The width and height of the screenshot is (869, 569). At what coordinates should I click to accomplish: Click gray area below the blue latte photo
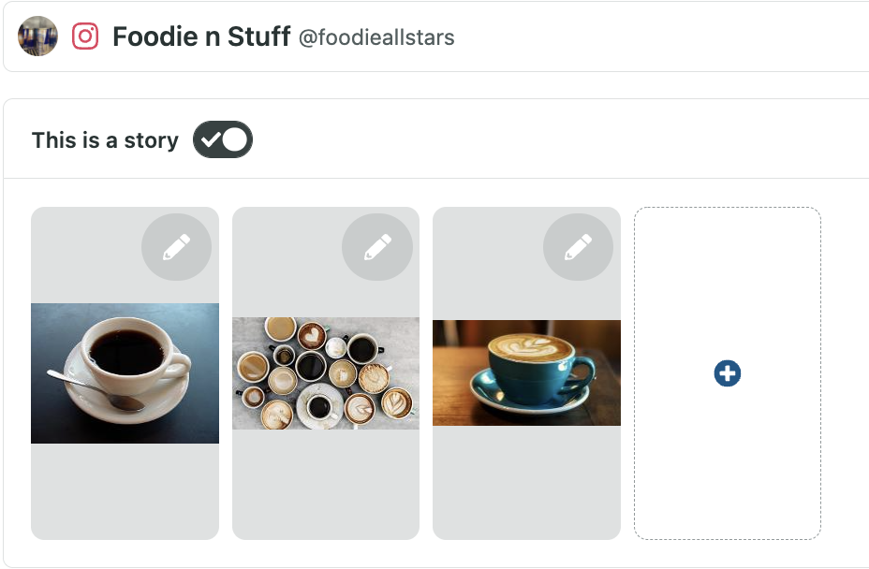[526, 483]
